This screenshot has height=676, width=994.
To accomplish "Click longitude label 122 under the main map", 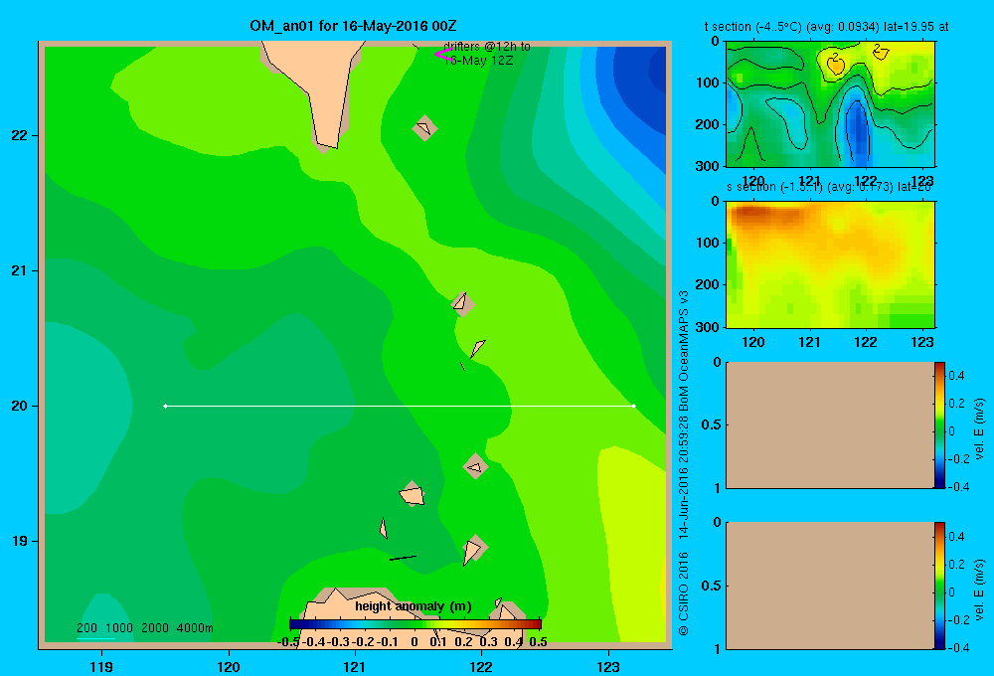I will click(x=481, y=666).
